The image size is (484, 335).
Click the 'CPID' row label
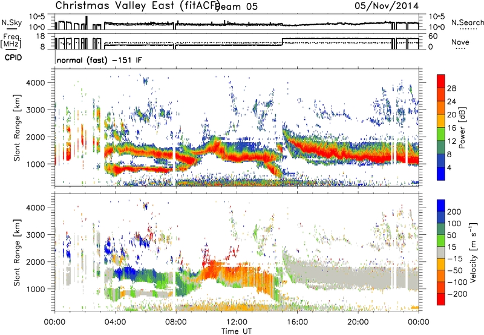13,57
